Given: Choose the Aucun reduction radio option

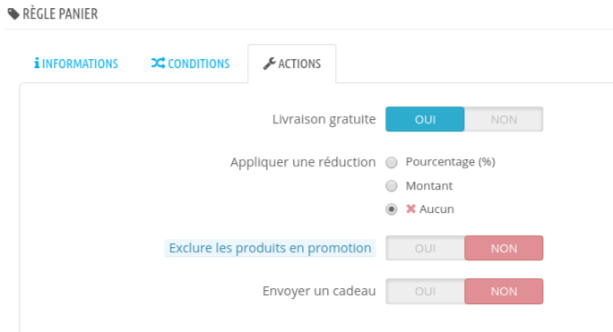Looking at the screenshot, I should [392, 209].
